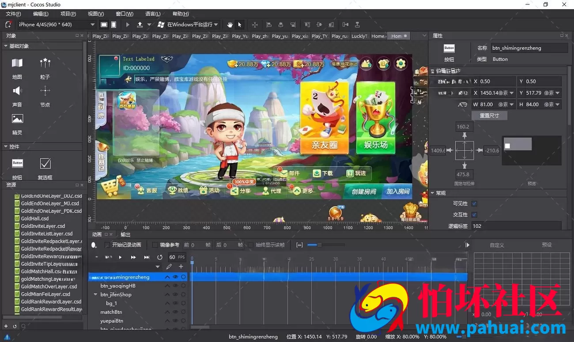Open the 视图(V) menu
Viewport: 574px width, 342px height.
click(96, 14)
